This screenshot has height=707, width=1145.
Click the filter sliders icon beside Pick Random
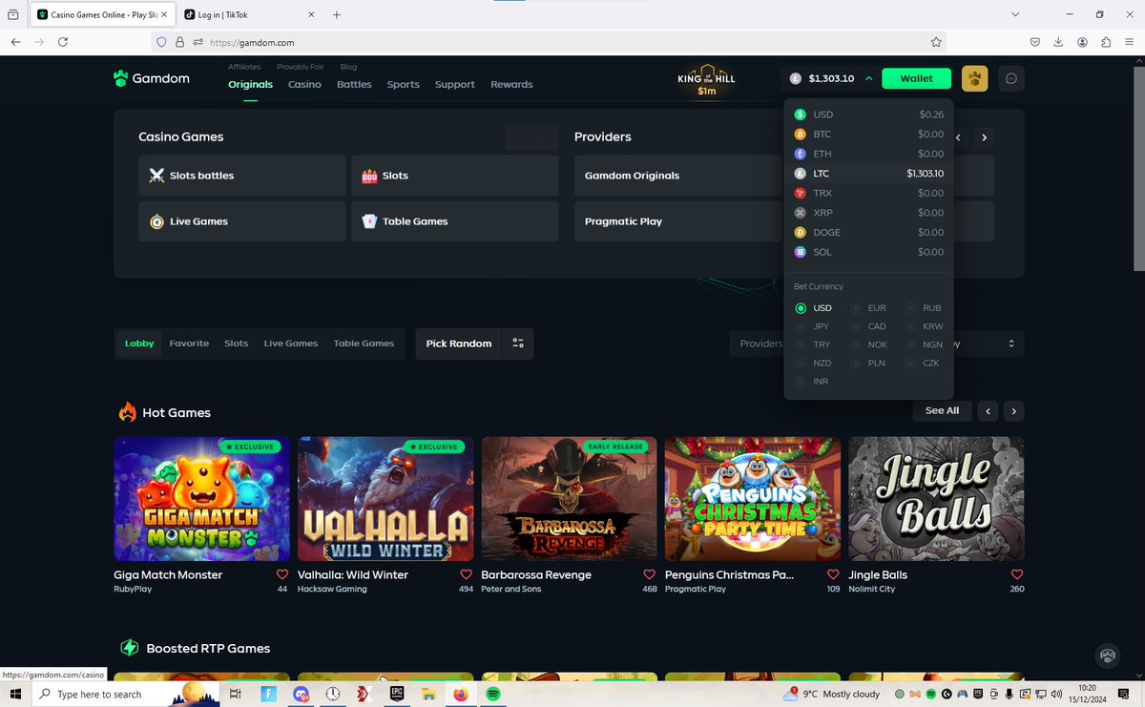(518, 343)
